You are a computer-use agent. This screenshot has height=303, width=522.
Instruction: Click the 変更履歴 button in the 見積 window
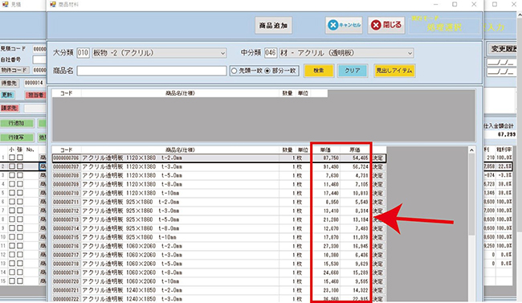coord(503,49)
